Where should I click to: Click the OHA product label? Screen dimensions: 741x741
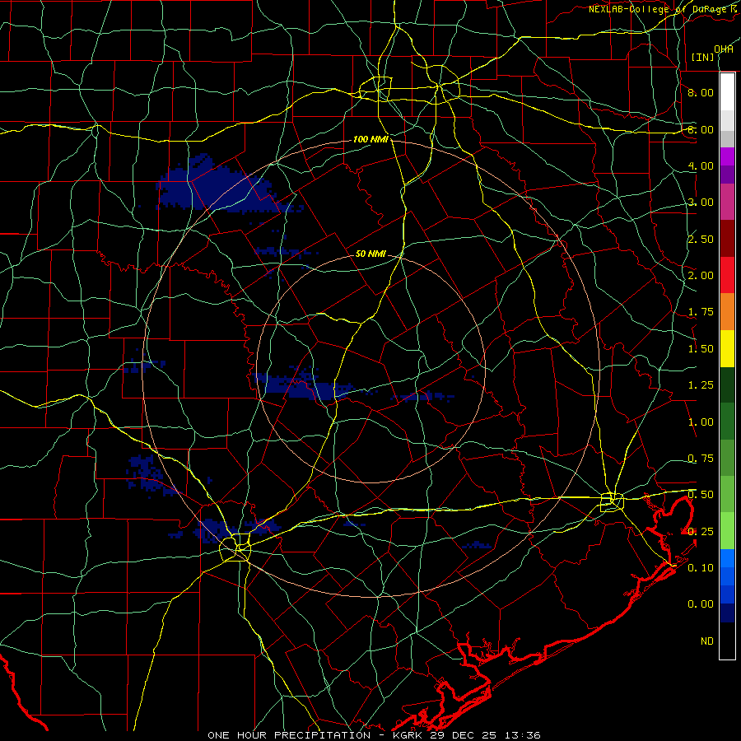tap(723, 49)
